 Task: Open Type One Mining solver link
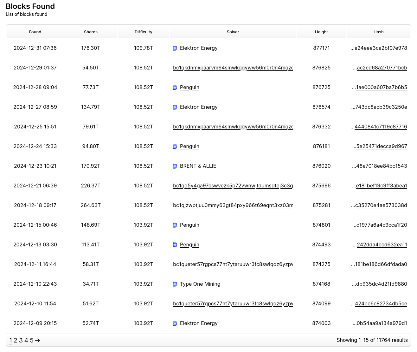click(x=200, y=284)
